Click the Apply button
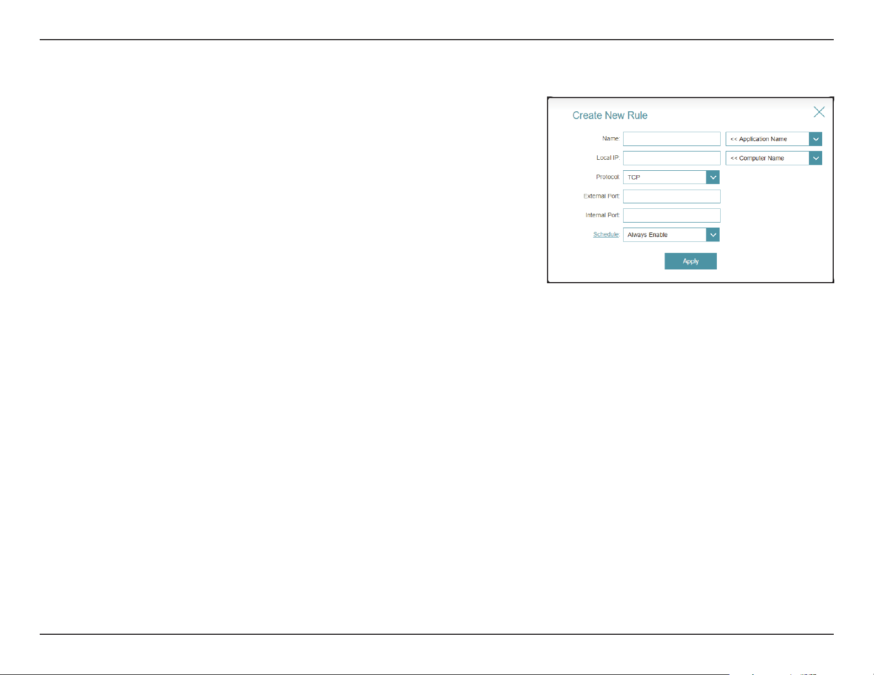 coord(690,261)
